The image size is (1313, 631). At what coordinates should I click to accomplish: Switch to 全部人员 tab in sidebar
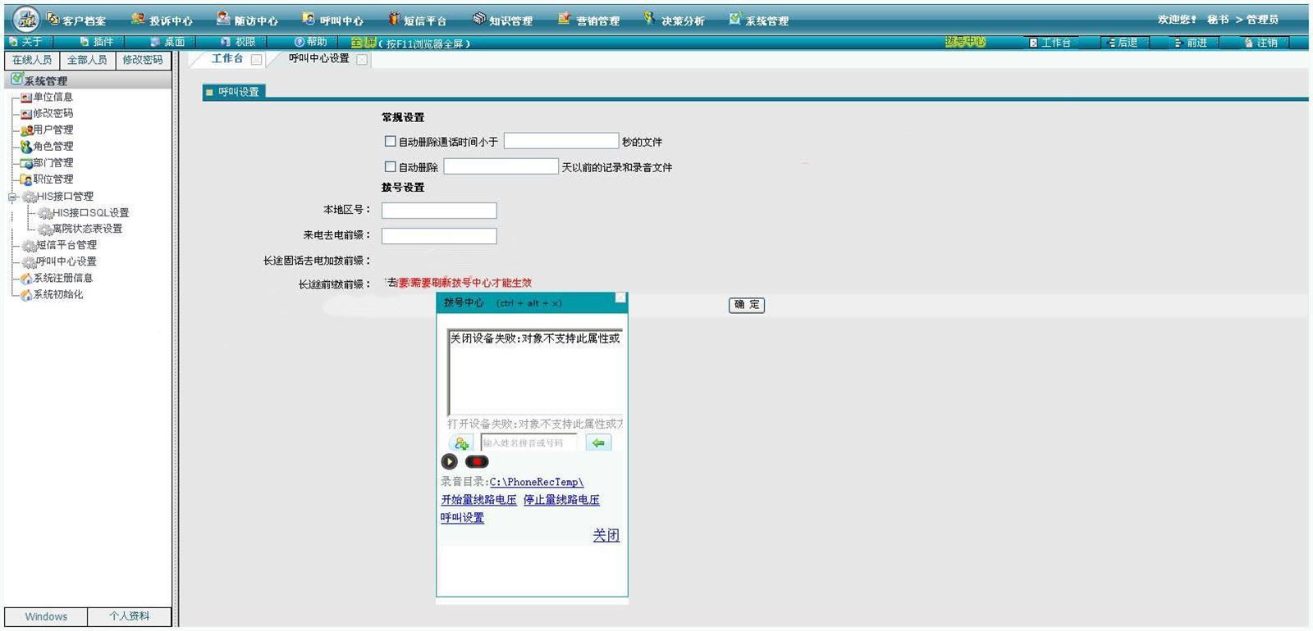(x=87, y=60)
